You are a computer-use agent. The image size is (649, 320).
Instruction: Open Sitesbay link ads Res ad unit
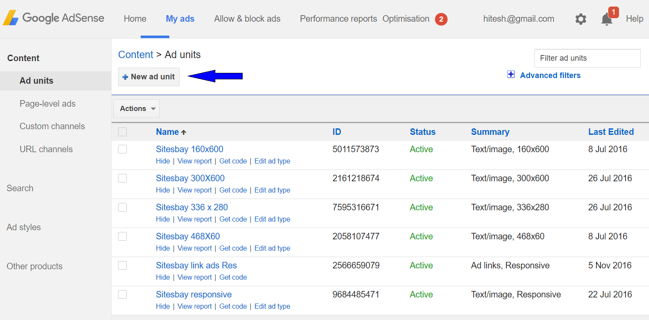coord(196,265)
